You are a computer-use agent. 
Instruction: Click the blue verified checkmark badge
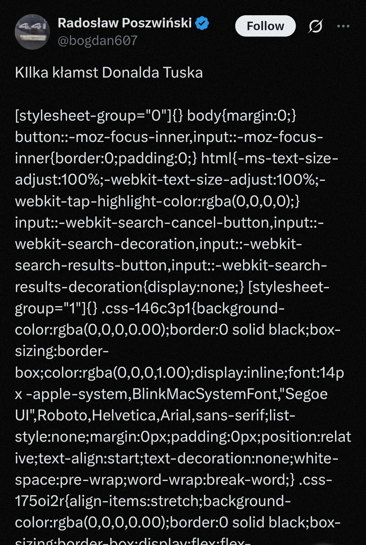click(202, 23)
